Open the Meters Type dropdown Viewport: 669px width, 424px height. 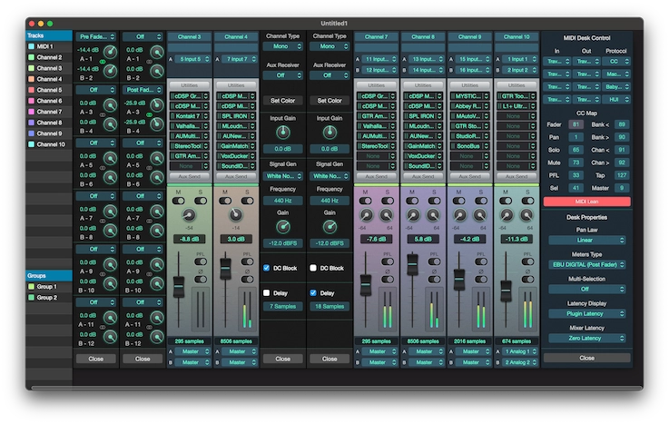click(586, 265)
